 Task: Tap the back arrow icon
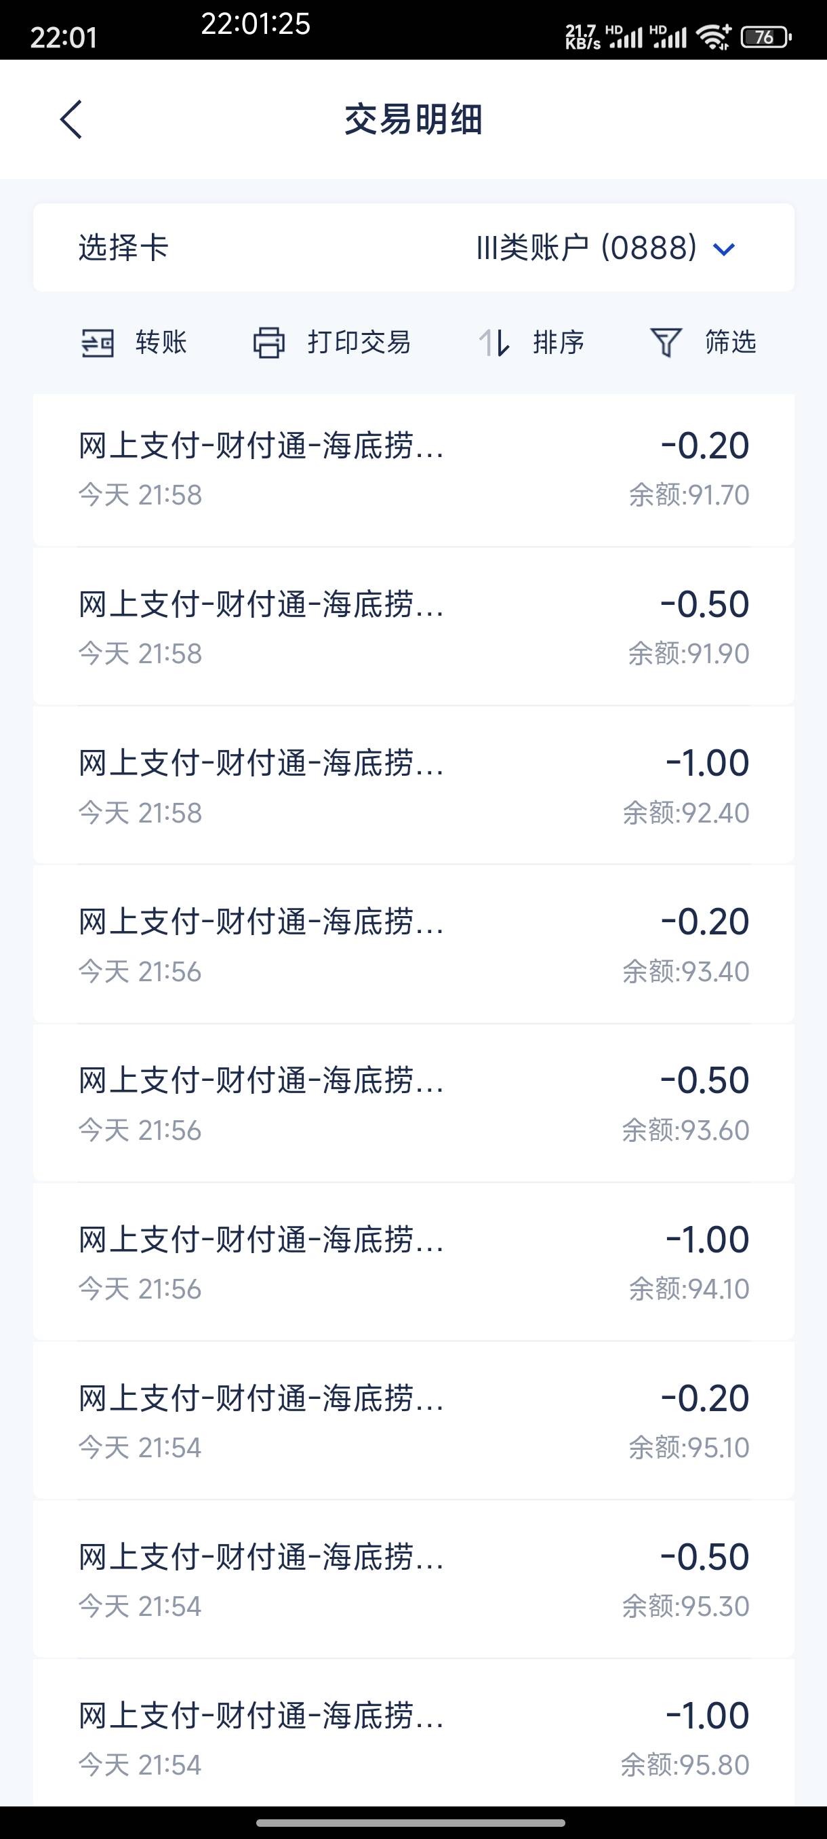(70, 119)
